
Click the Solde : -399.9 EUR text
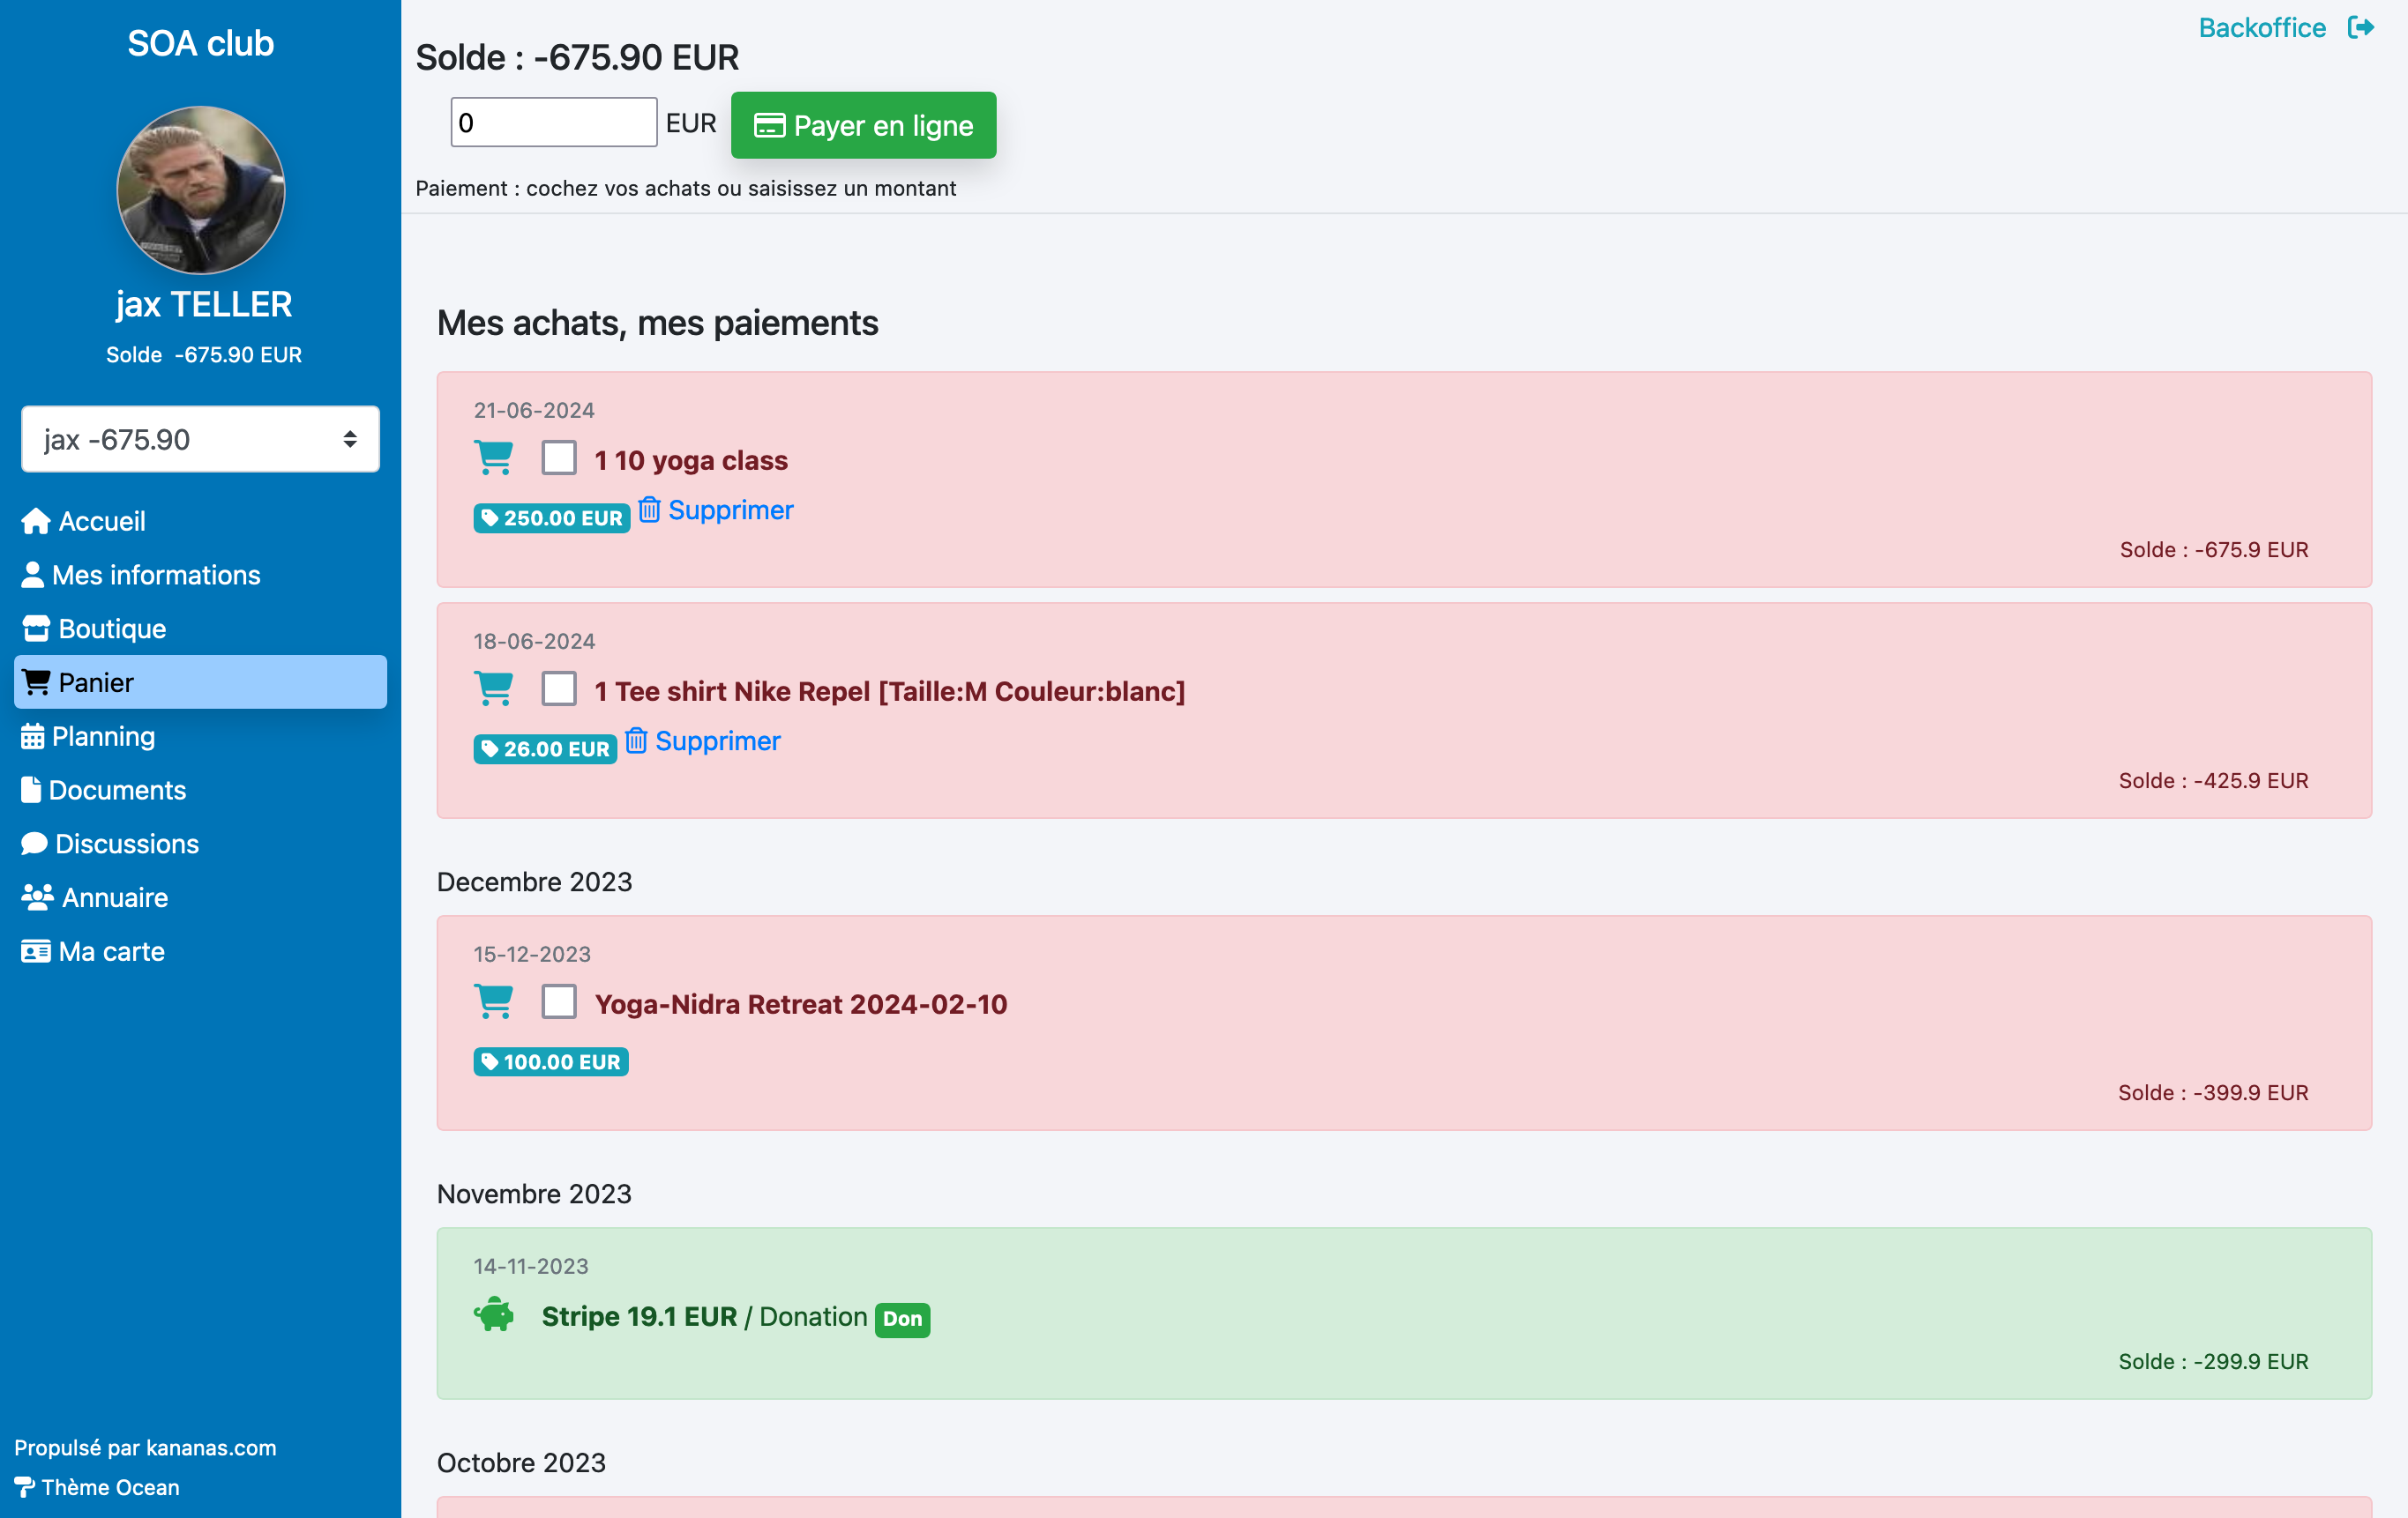[x=2213, y=1092]
